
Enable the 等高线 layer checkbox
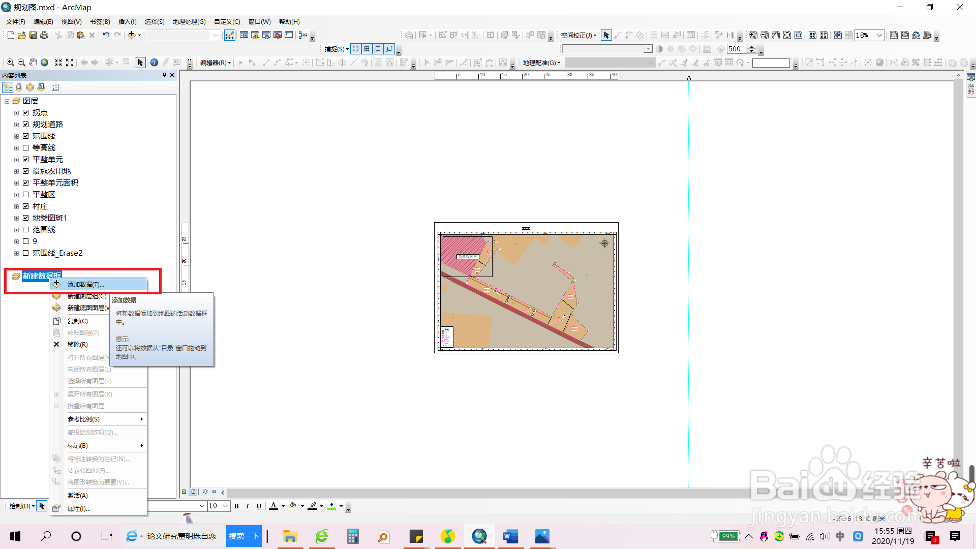[26, 148]
